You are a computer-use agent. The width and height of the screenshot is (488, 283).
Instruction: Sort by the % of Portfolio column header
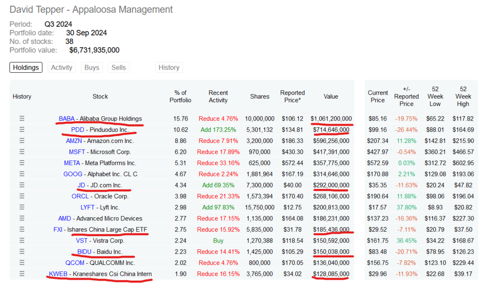(181, 97)
